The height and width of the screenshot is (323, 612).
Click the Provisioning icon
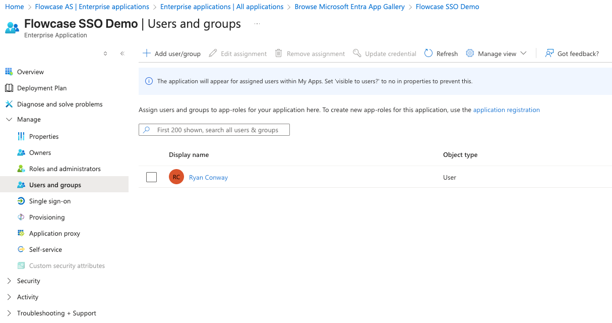point(21,217)
